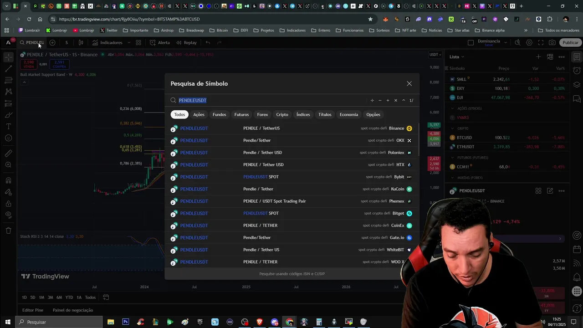Select the Forex filter tab
The height and width of the screenshot is (328, 583).
point(262,114)
